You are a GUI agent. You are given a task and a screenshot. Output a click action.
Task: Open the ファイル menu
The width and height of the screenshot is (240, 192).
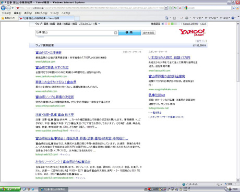click(6, 13)
